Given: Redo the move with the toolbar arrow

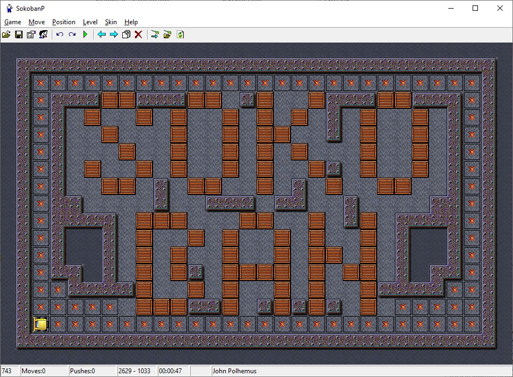Looking at the screenshot, I should point(72,34).
